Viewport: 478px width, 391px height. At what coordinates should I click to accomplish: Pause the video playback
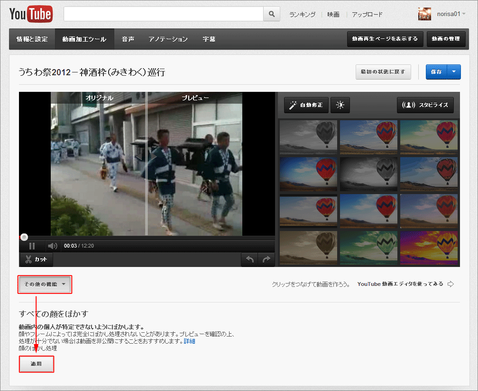tap(32, 246)
